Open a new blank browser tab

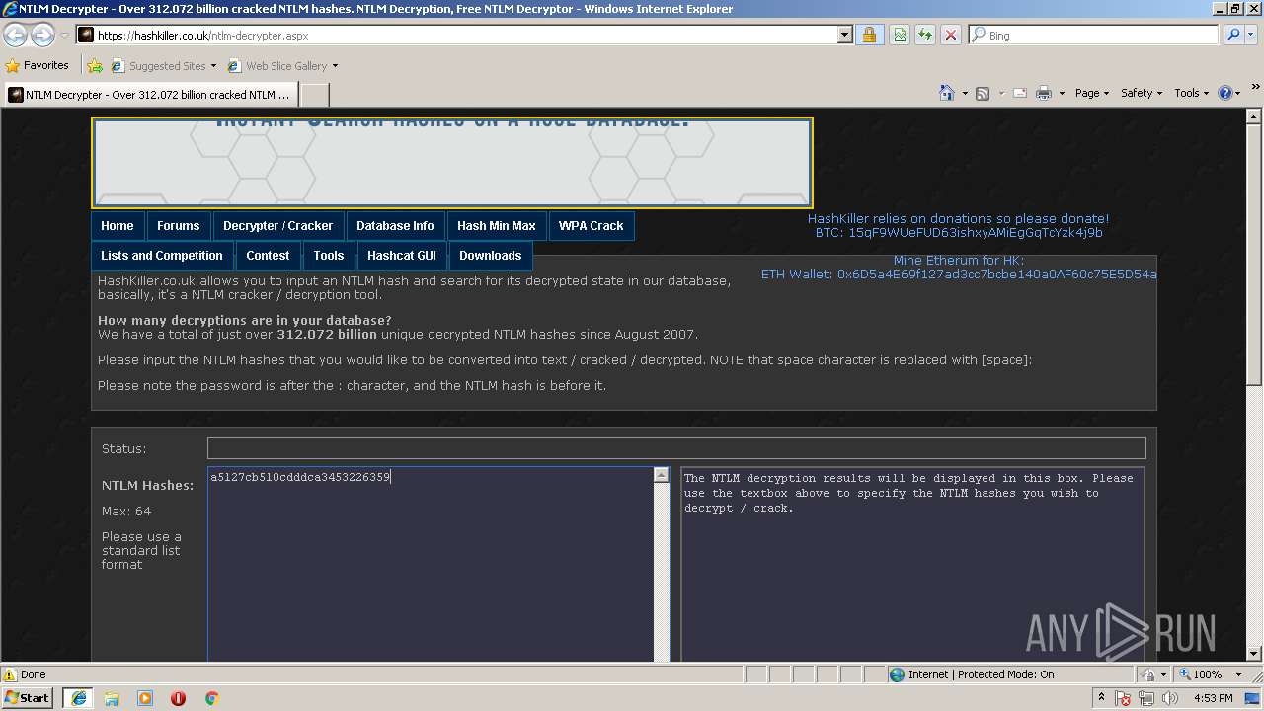coord(314,95)
